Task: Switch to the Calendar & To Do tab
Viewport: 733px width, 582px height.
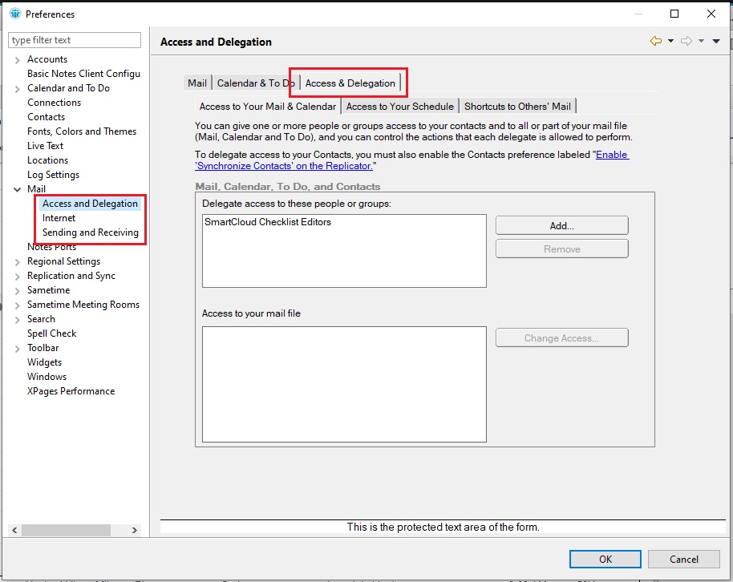Action: [x=255, y=83]
